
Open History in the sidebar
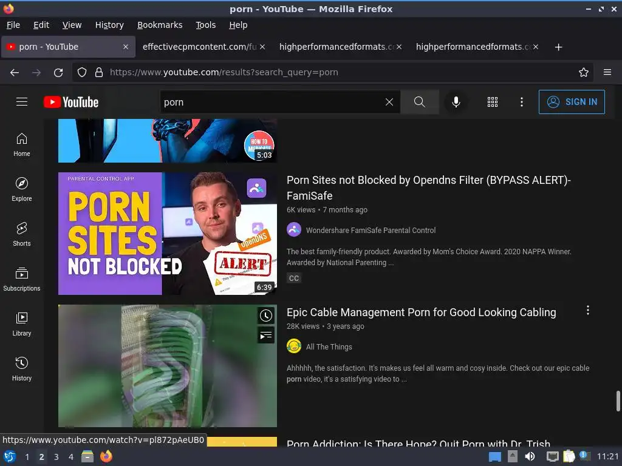pos(22,369)
